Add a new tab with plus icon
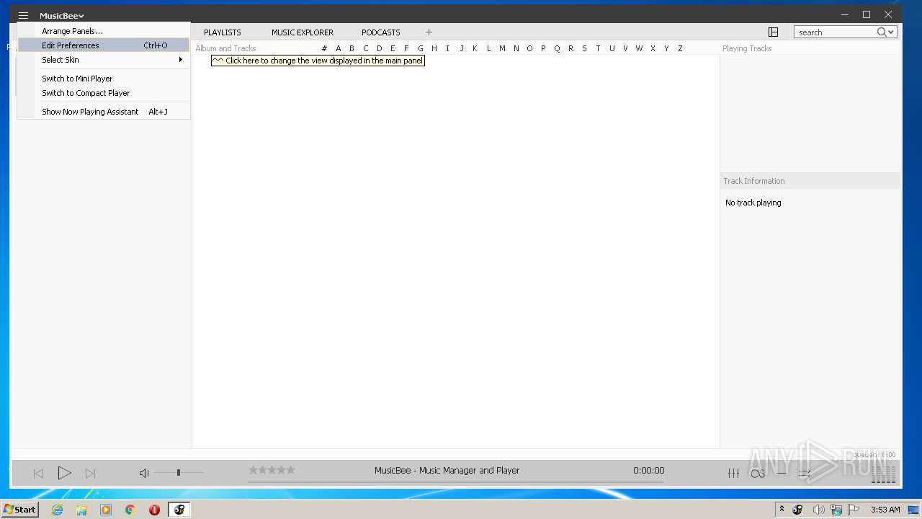922x519 pixels. tap(429, 32)
